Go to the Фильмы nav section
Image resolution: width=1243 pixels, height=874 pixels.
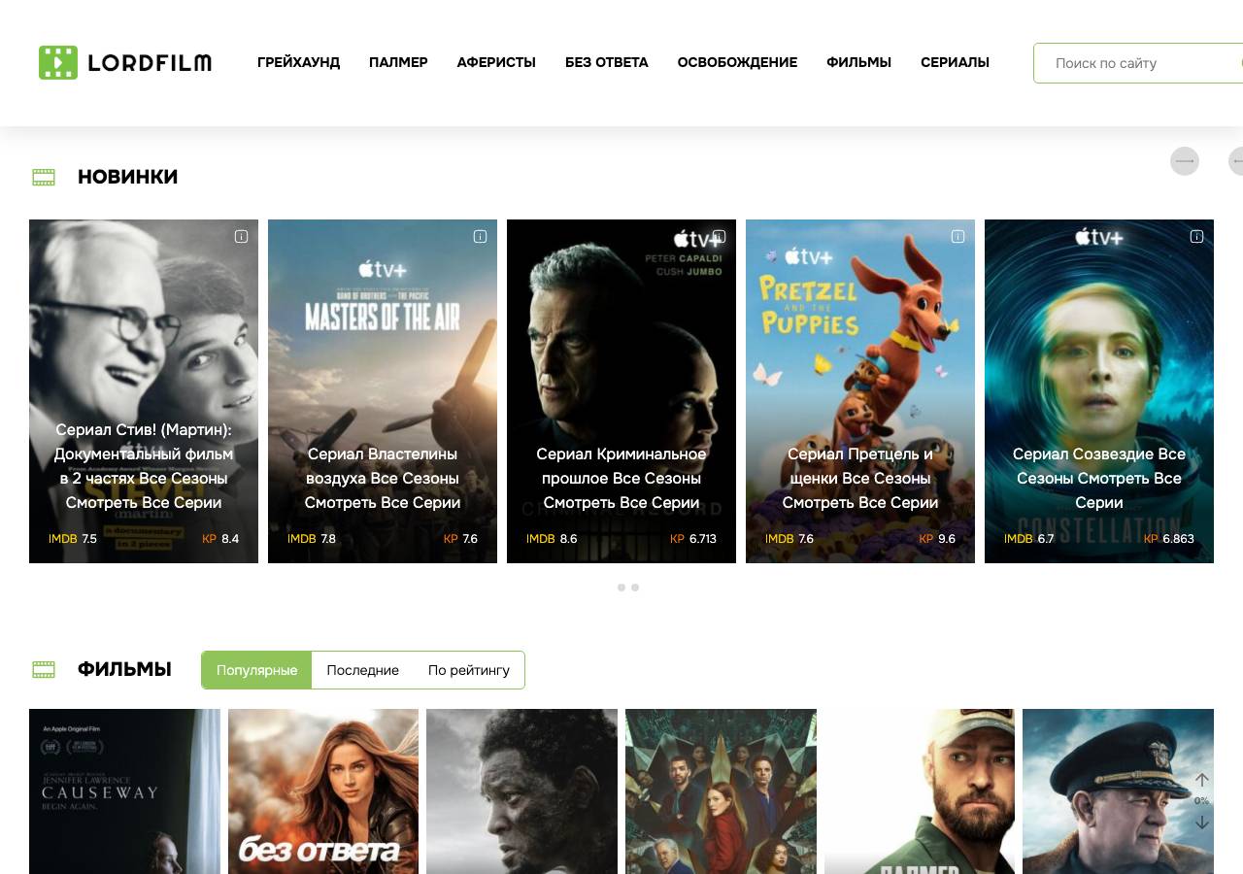(858, 62)
